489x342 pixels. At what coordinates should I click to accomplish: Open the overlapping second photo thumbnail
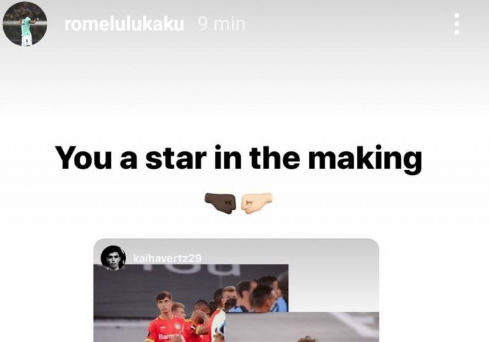click(302, 327)
